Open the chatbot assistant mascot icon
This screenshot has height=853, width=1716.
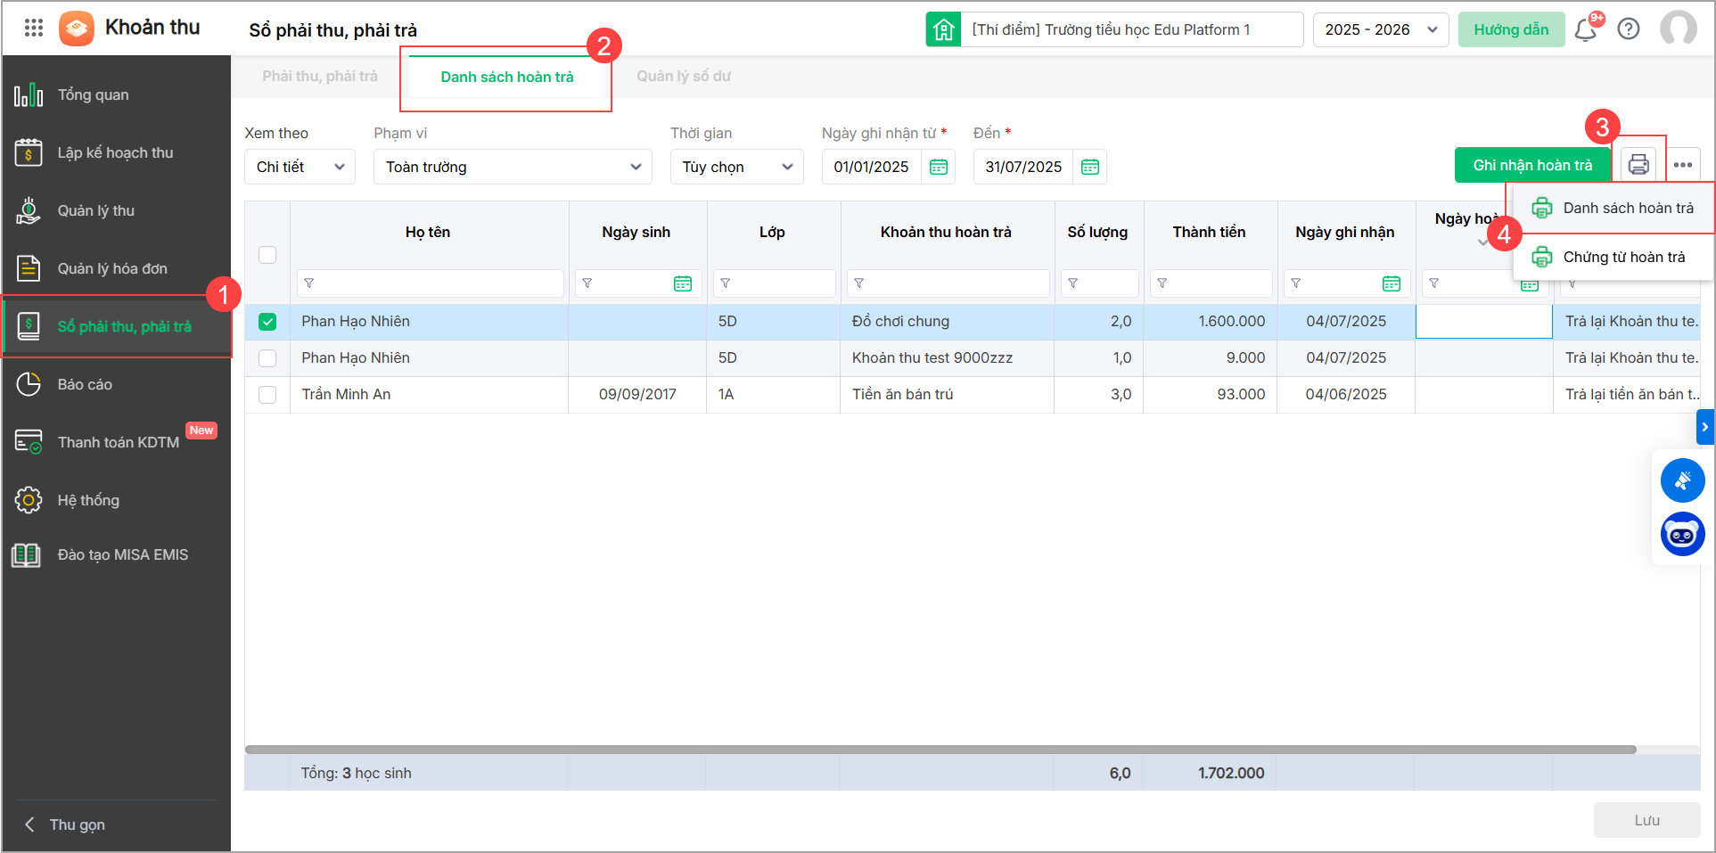[1683, 535]
